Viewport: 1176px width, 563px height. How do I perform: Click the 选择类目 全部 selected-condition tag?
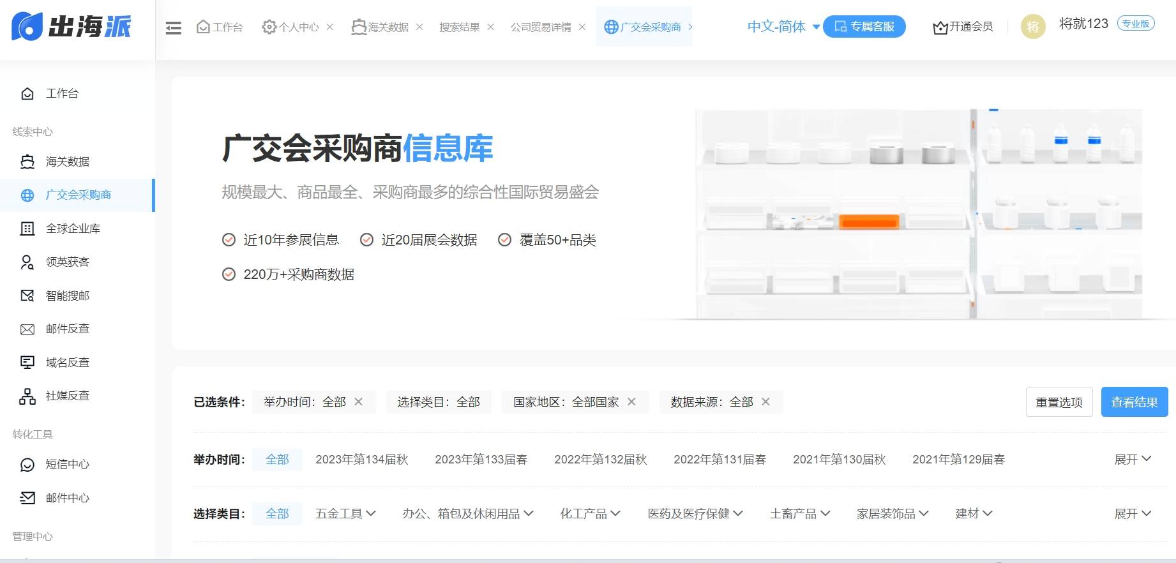439,402
